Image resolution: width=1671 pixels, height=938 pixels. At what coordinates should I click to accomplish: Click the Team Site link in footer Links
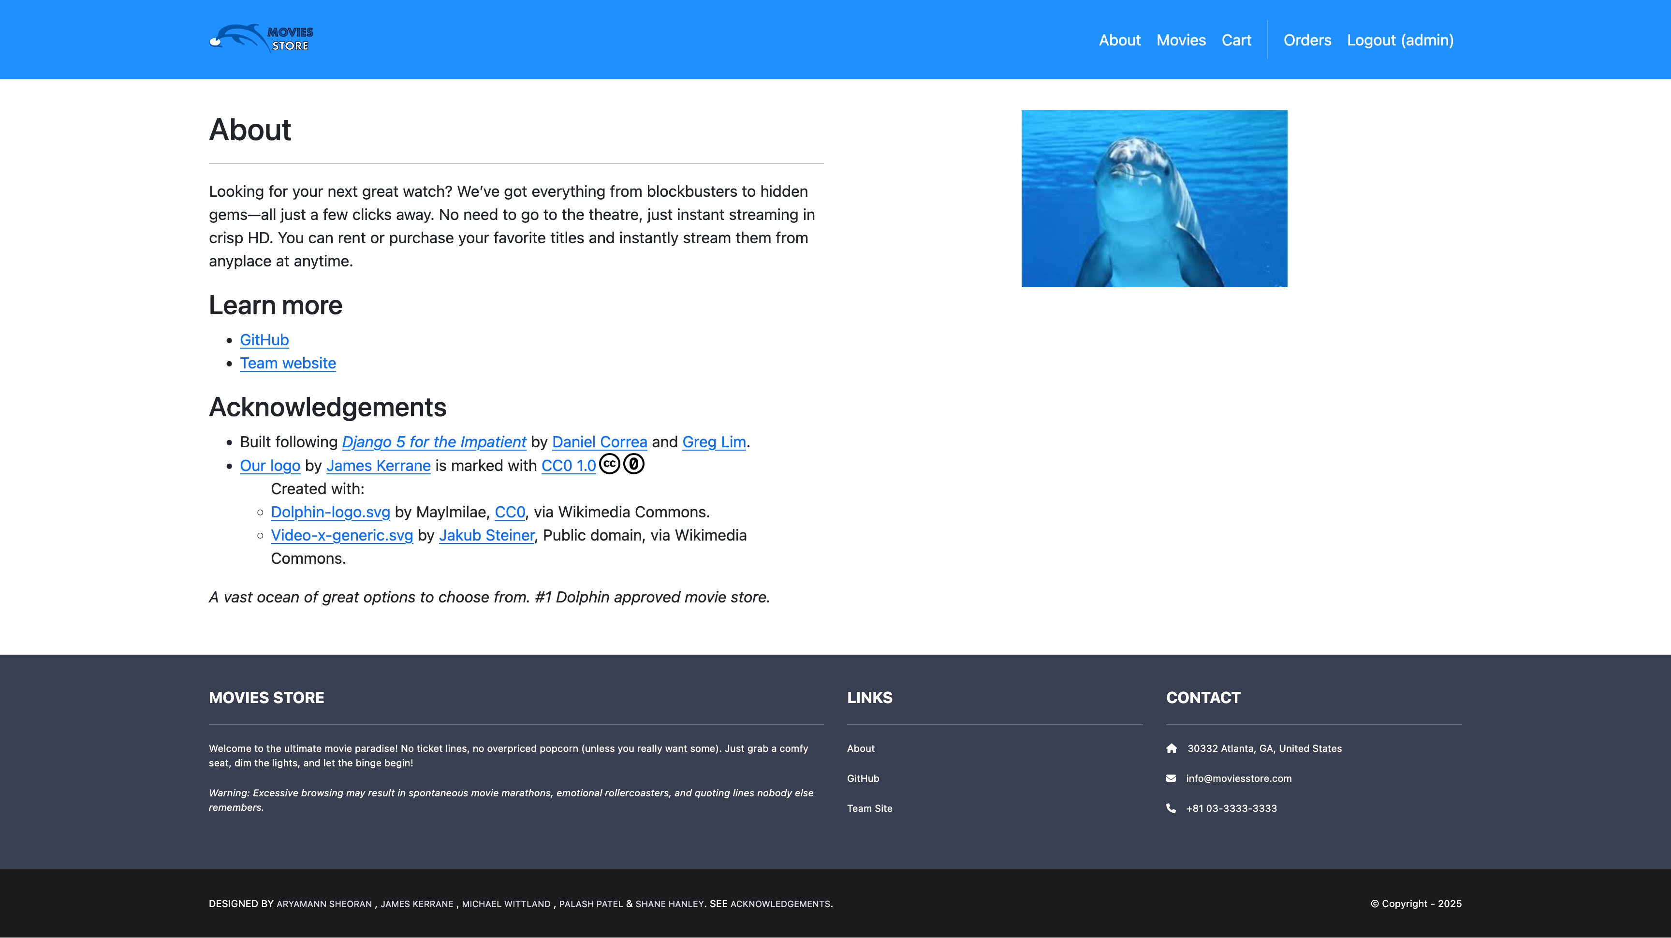tap(870, 808)
